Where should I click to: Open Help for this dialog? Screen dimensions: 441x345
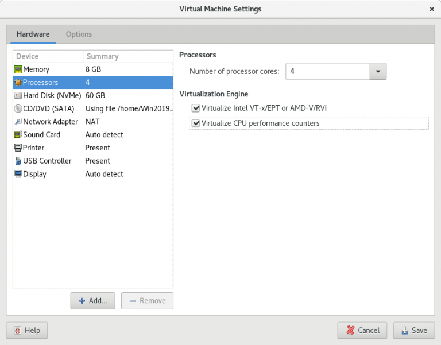pyautogui.click(x=27, y=331)
